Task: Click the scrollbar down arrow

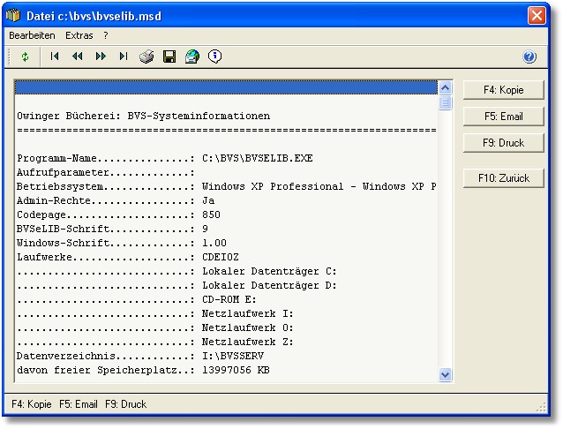Action: (446, 375)
